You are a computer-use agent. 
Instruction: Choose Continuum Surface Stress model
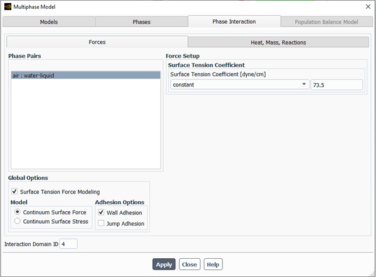coord(18,221)
